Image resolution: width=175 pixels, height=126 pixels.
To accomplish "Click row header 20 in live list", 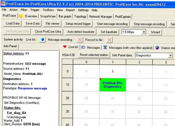I will (x=67, y=98).
